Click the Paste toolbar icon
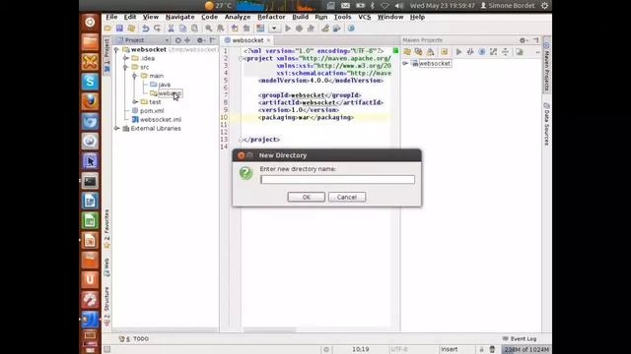631x354 pixels. pos(194,29)
